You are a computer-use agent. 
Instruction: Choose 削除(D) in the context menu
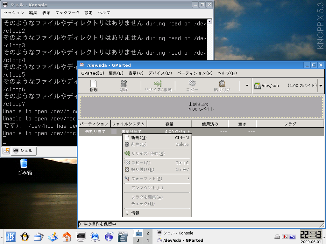pos(157,145)
